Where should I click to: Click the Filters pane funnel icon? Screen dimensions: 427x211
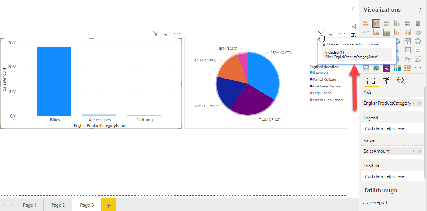[354, 26]
